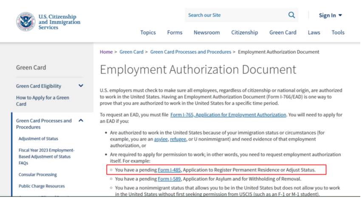Go to Home breadcrumb link
This screenshot has width=362, height=199.
pos(106,52)
